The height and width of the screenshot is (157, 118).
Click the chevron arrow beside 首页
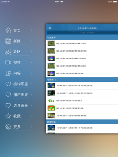point(31,30)
